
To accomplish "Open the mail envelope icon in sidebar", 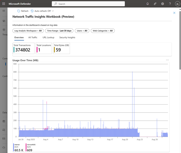I will (x=4, y=138).
